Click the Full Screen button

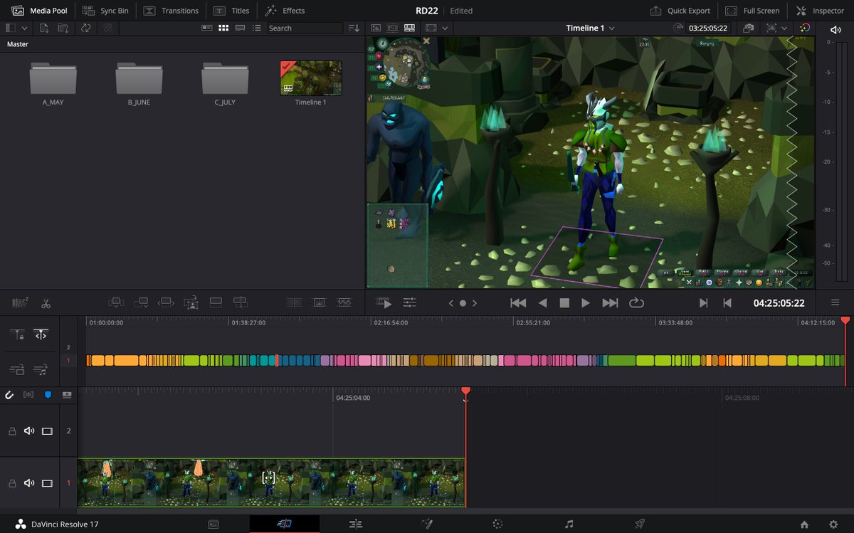click(x=752, y=11)
